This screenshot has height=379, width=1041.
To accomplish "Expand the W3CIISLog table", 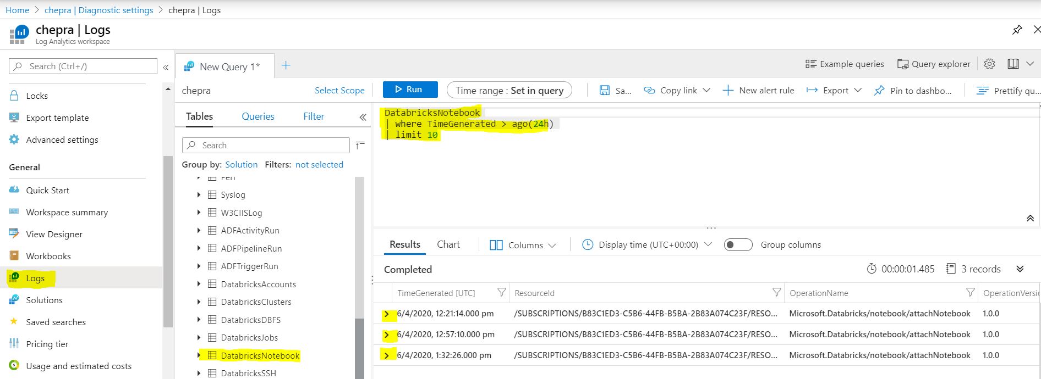I will (x=199, y=213).
